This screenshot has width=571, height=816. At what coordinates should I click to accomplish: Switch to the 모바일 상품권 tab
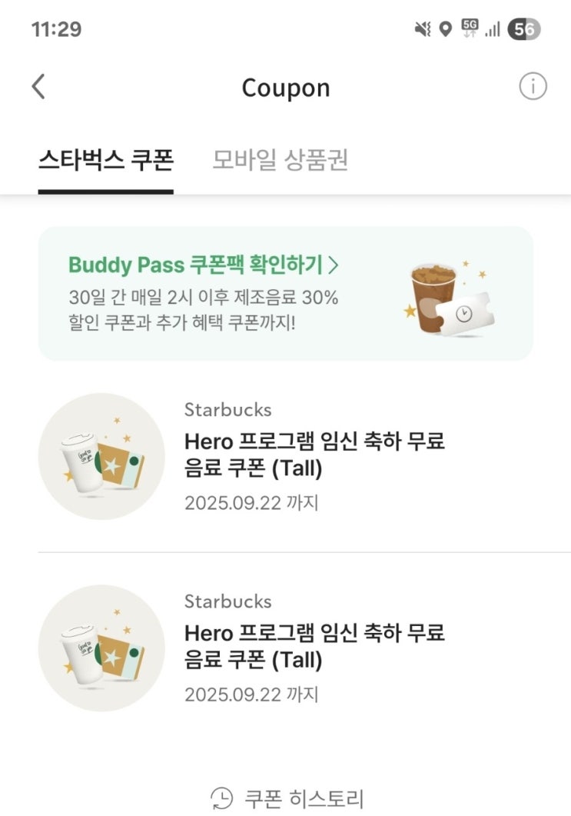[281, 160]
